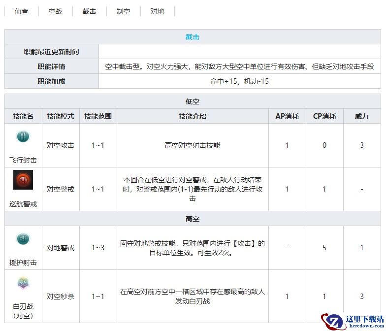Click the heredown.com watermark link

[363, 326]
